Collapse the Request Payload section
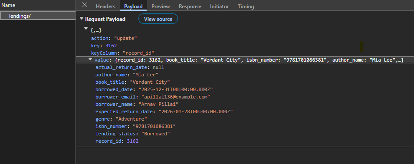The image size is (414, 164). tap(81, 19)
